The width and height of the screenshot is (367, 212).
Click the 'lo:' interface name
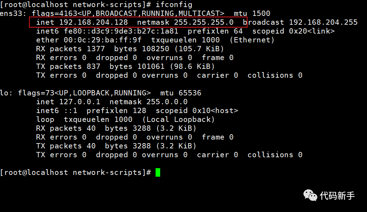click(x=6, y=93)
